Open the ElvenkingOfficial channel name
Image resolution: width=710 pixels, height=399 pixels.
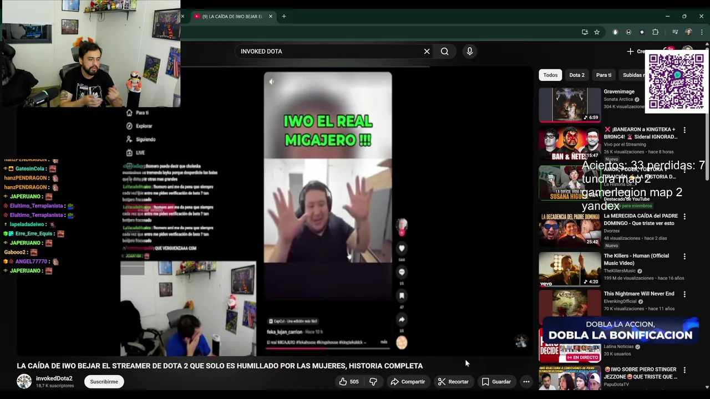(x=620, y=301)
